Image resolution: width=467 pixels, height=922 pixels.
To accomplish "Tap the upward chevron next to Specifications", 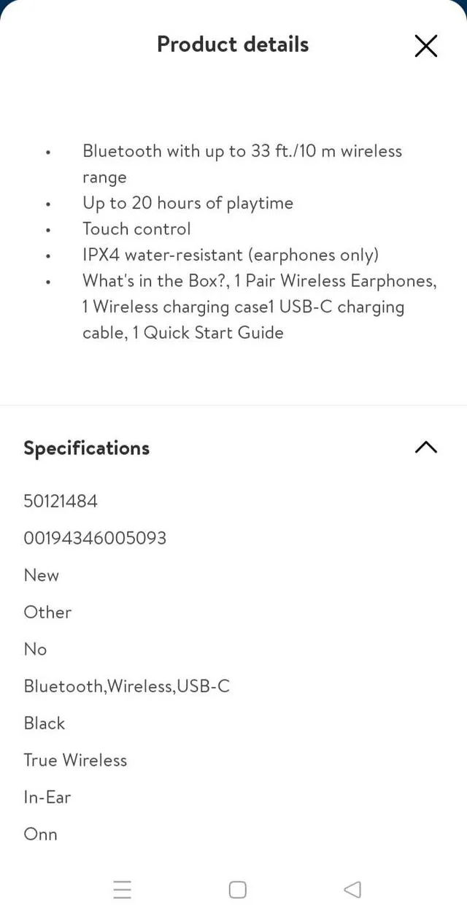I will (426, 447).
